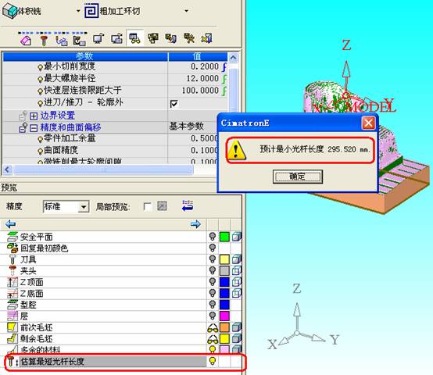Open dropdown arrow beside 体积铣
Screen dimensions: 433x375
[78, 11]
